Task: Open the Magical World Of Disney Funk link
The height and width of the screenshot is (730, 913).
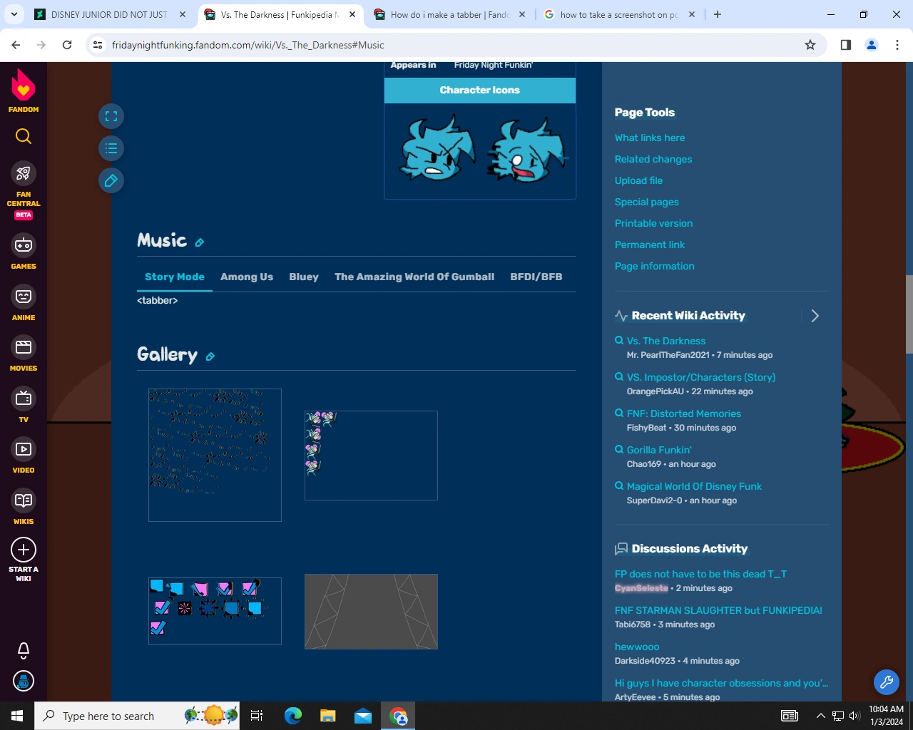Action: (x=694, y=486)
